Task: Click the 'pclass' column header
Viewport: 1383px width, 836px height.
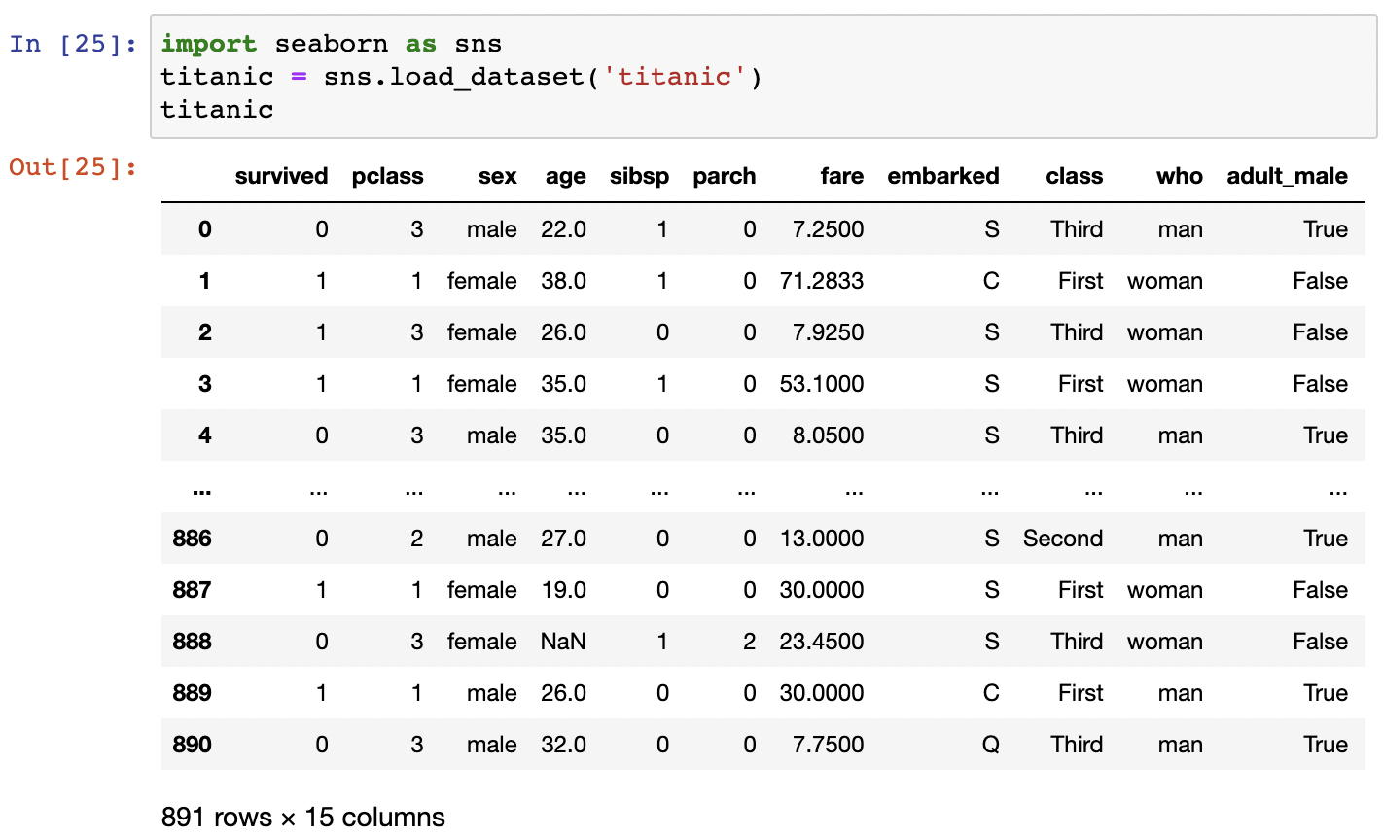Action: click(x=387, y=176)
